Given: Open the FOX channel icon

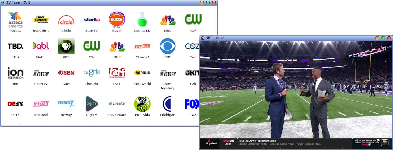Looking at the screenshot, I should (x=192, y=104).
